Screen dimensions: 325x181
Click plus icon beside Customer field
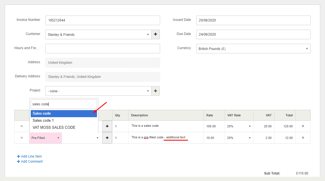point(155,34)
